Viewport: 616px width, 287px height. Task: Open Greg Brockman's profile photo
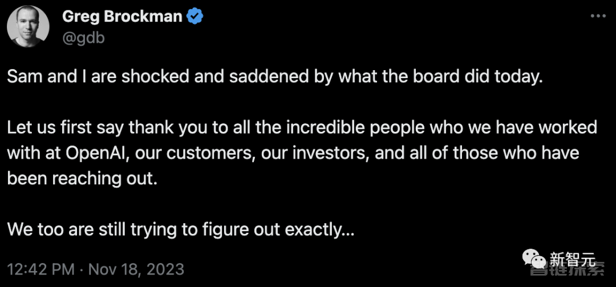[29, 26]
